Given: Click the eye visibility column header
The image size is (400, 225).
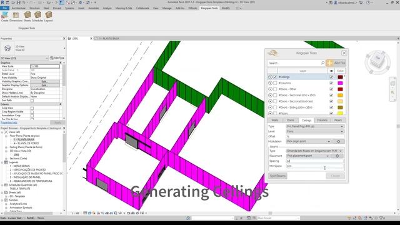Looking at the screenshot, I should (331, 71).
